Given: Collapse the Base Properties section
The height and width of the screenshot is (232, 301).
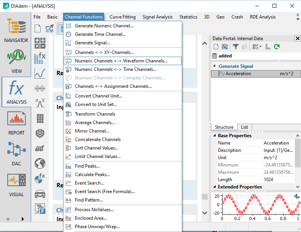Looking at the screenshot, I should [x=215, y=136].
